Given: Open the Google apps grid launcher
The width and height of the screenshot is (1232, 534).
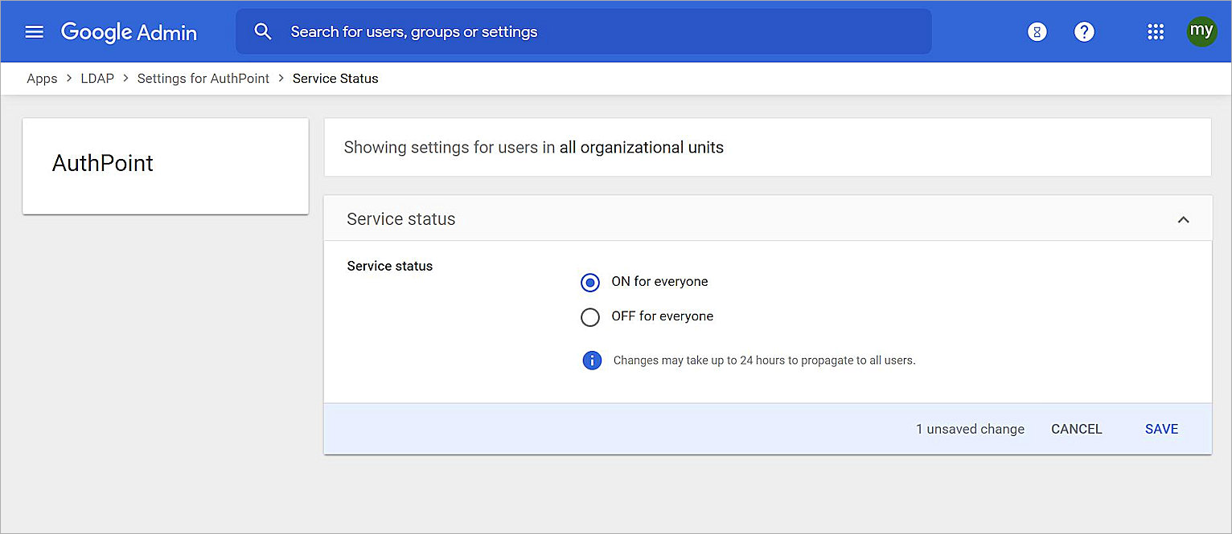Looking at the screenshot, I should (1156, 31).
